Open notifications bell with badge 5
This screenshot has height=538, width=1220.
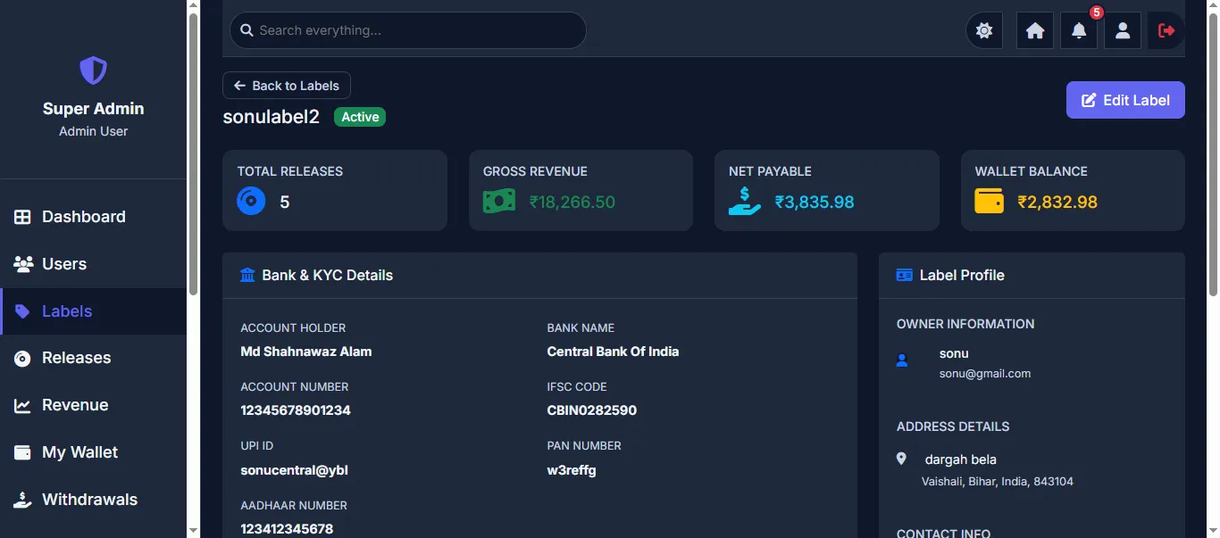click(1079, 30)
